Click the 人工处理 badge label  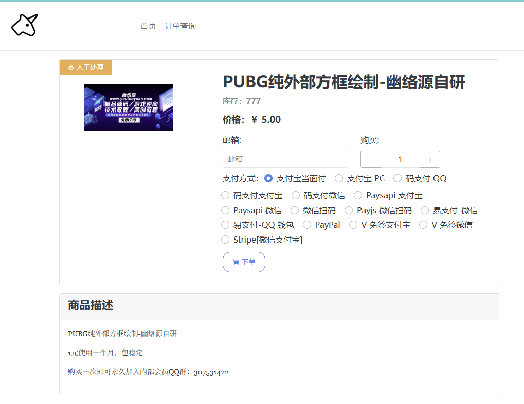click(86, 67)
